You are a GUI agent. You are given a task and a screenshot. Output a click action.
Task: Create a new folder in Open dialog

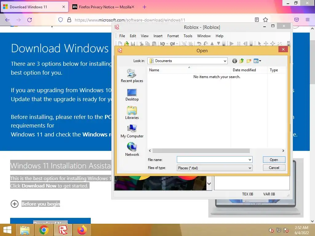pos(249,61)
